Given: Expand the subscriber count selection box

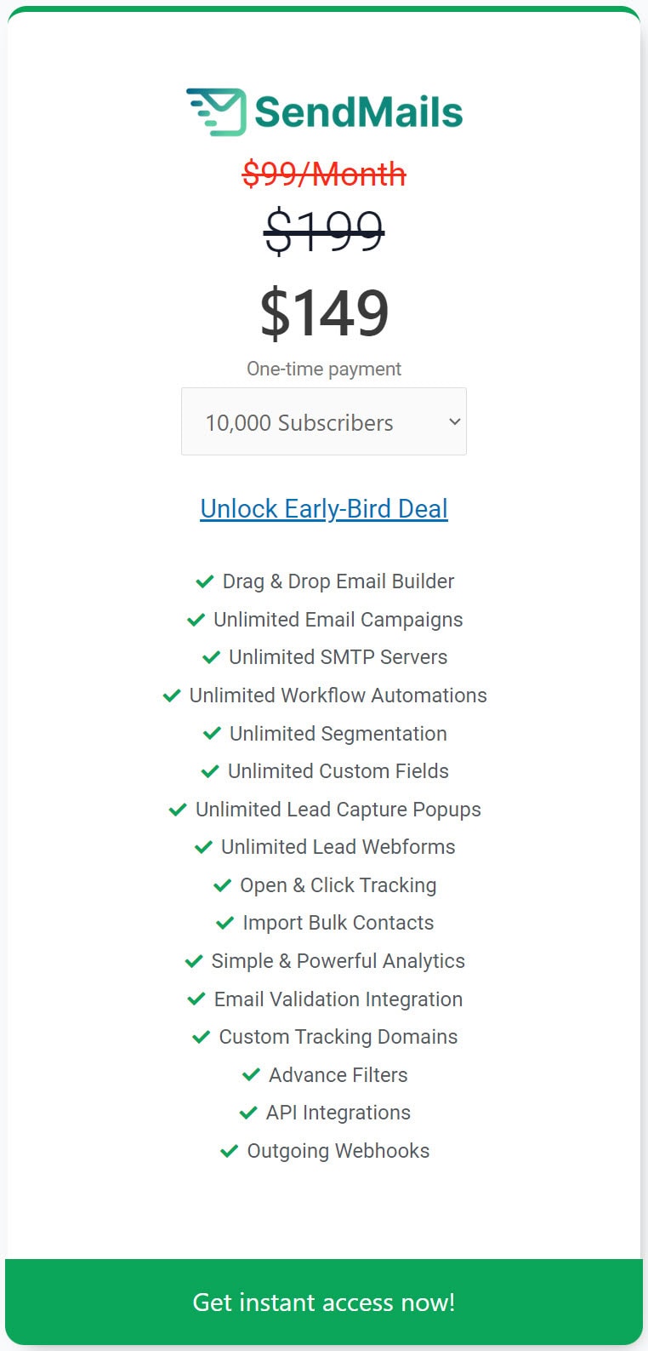Looking at the screenshot, I should point(323,421).
